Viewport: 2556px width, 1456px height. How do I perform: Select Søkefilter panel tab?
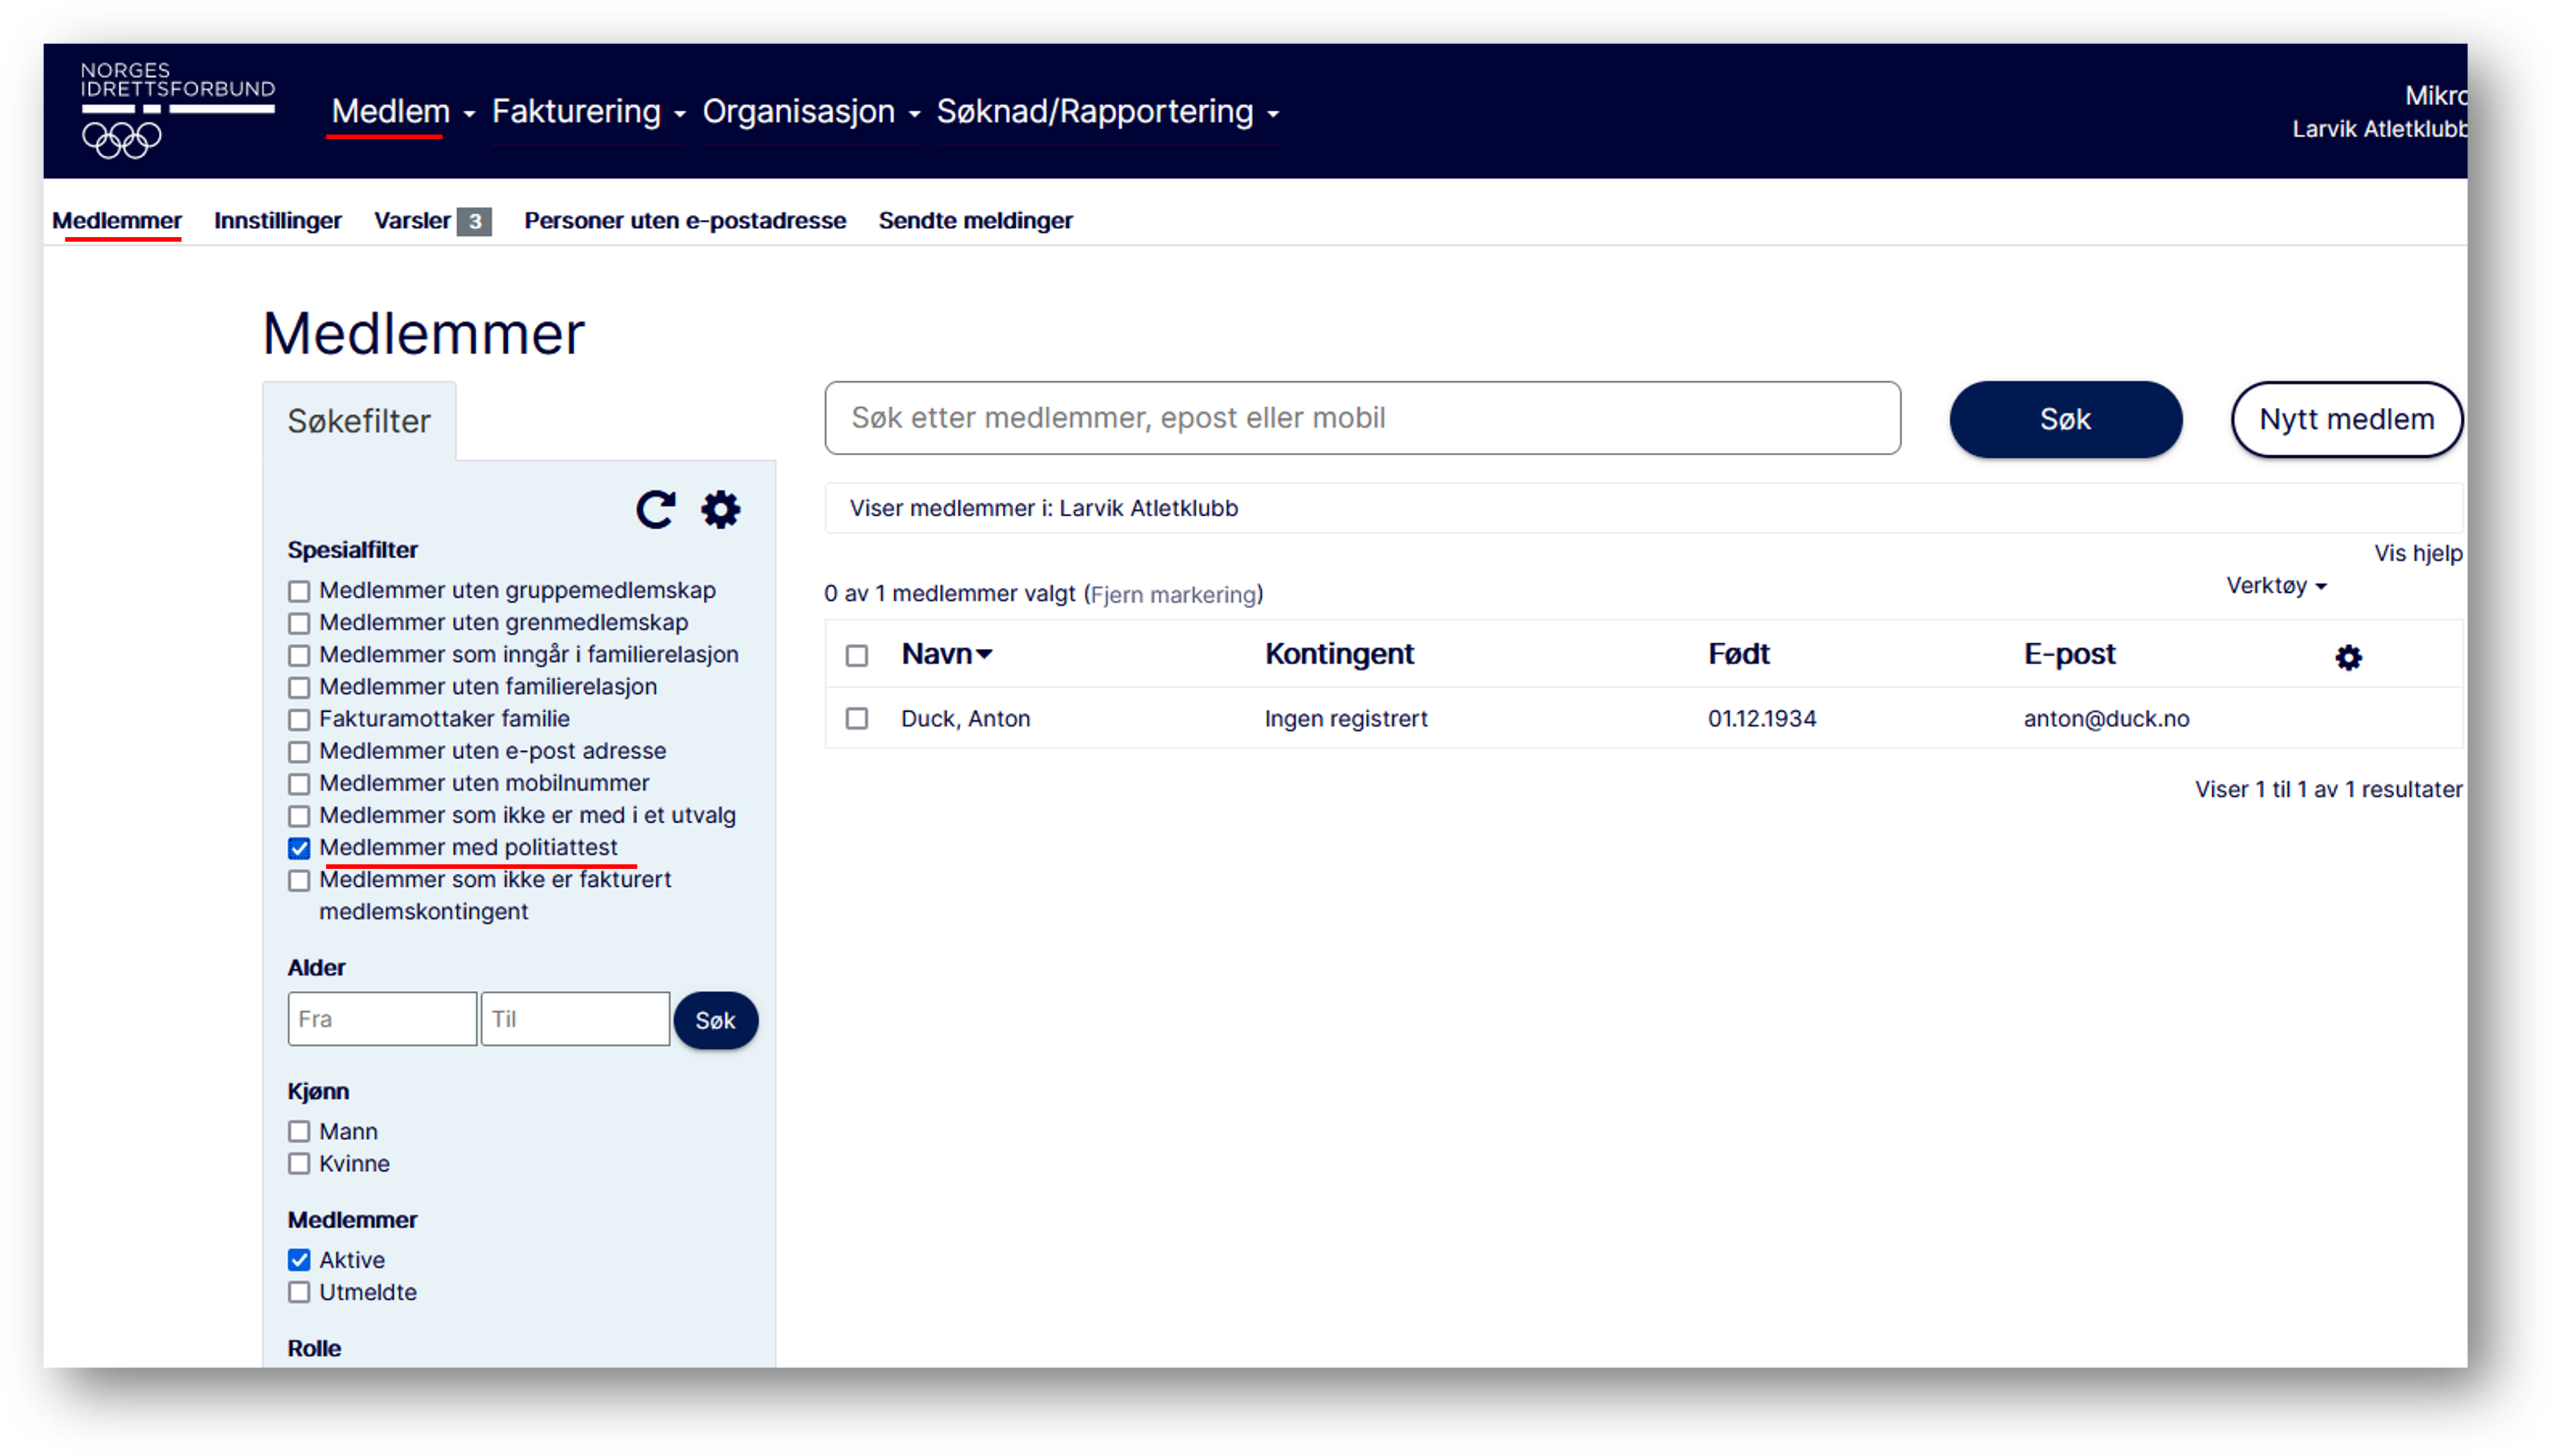pyautogui.click(x=359, y=421)
